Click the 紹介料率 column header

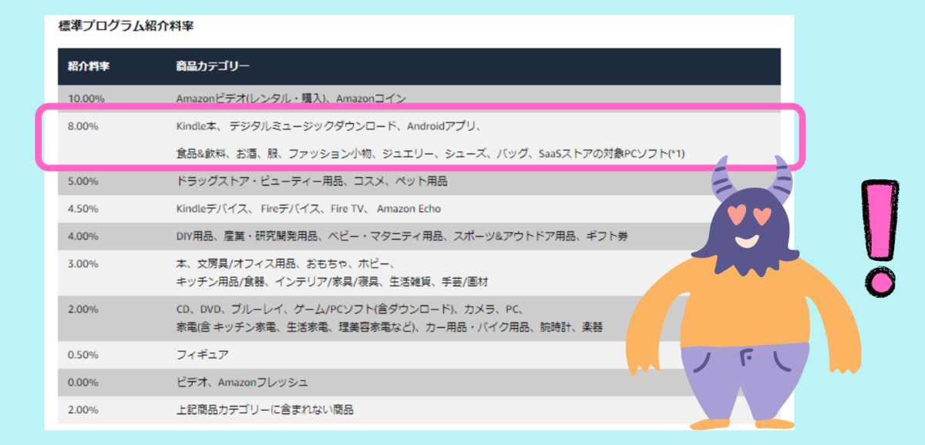point(88,66)
